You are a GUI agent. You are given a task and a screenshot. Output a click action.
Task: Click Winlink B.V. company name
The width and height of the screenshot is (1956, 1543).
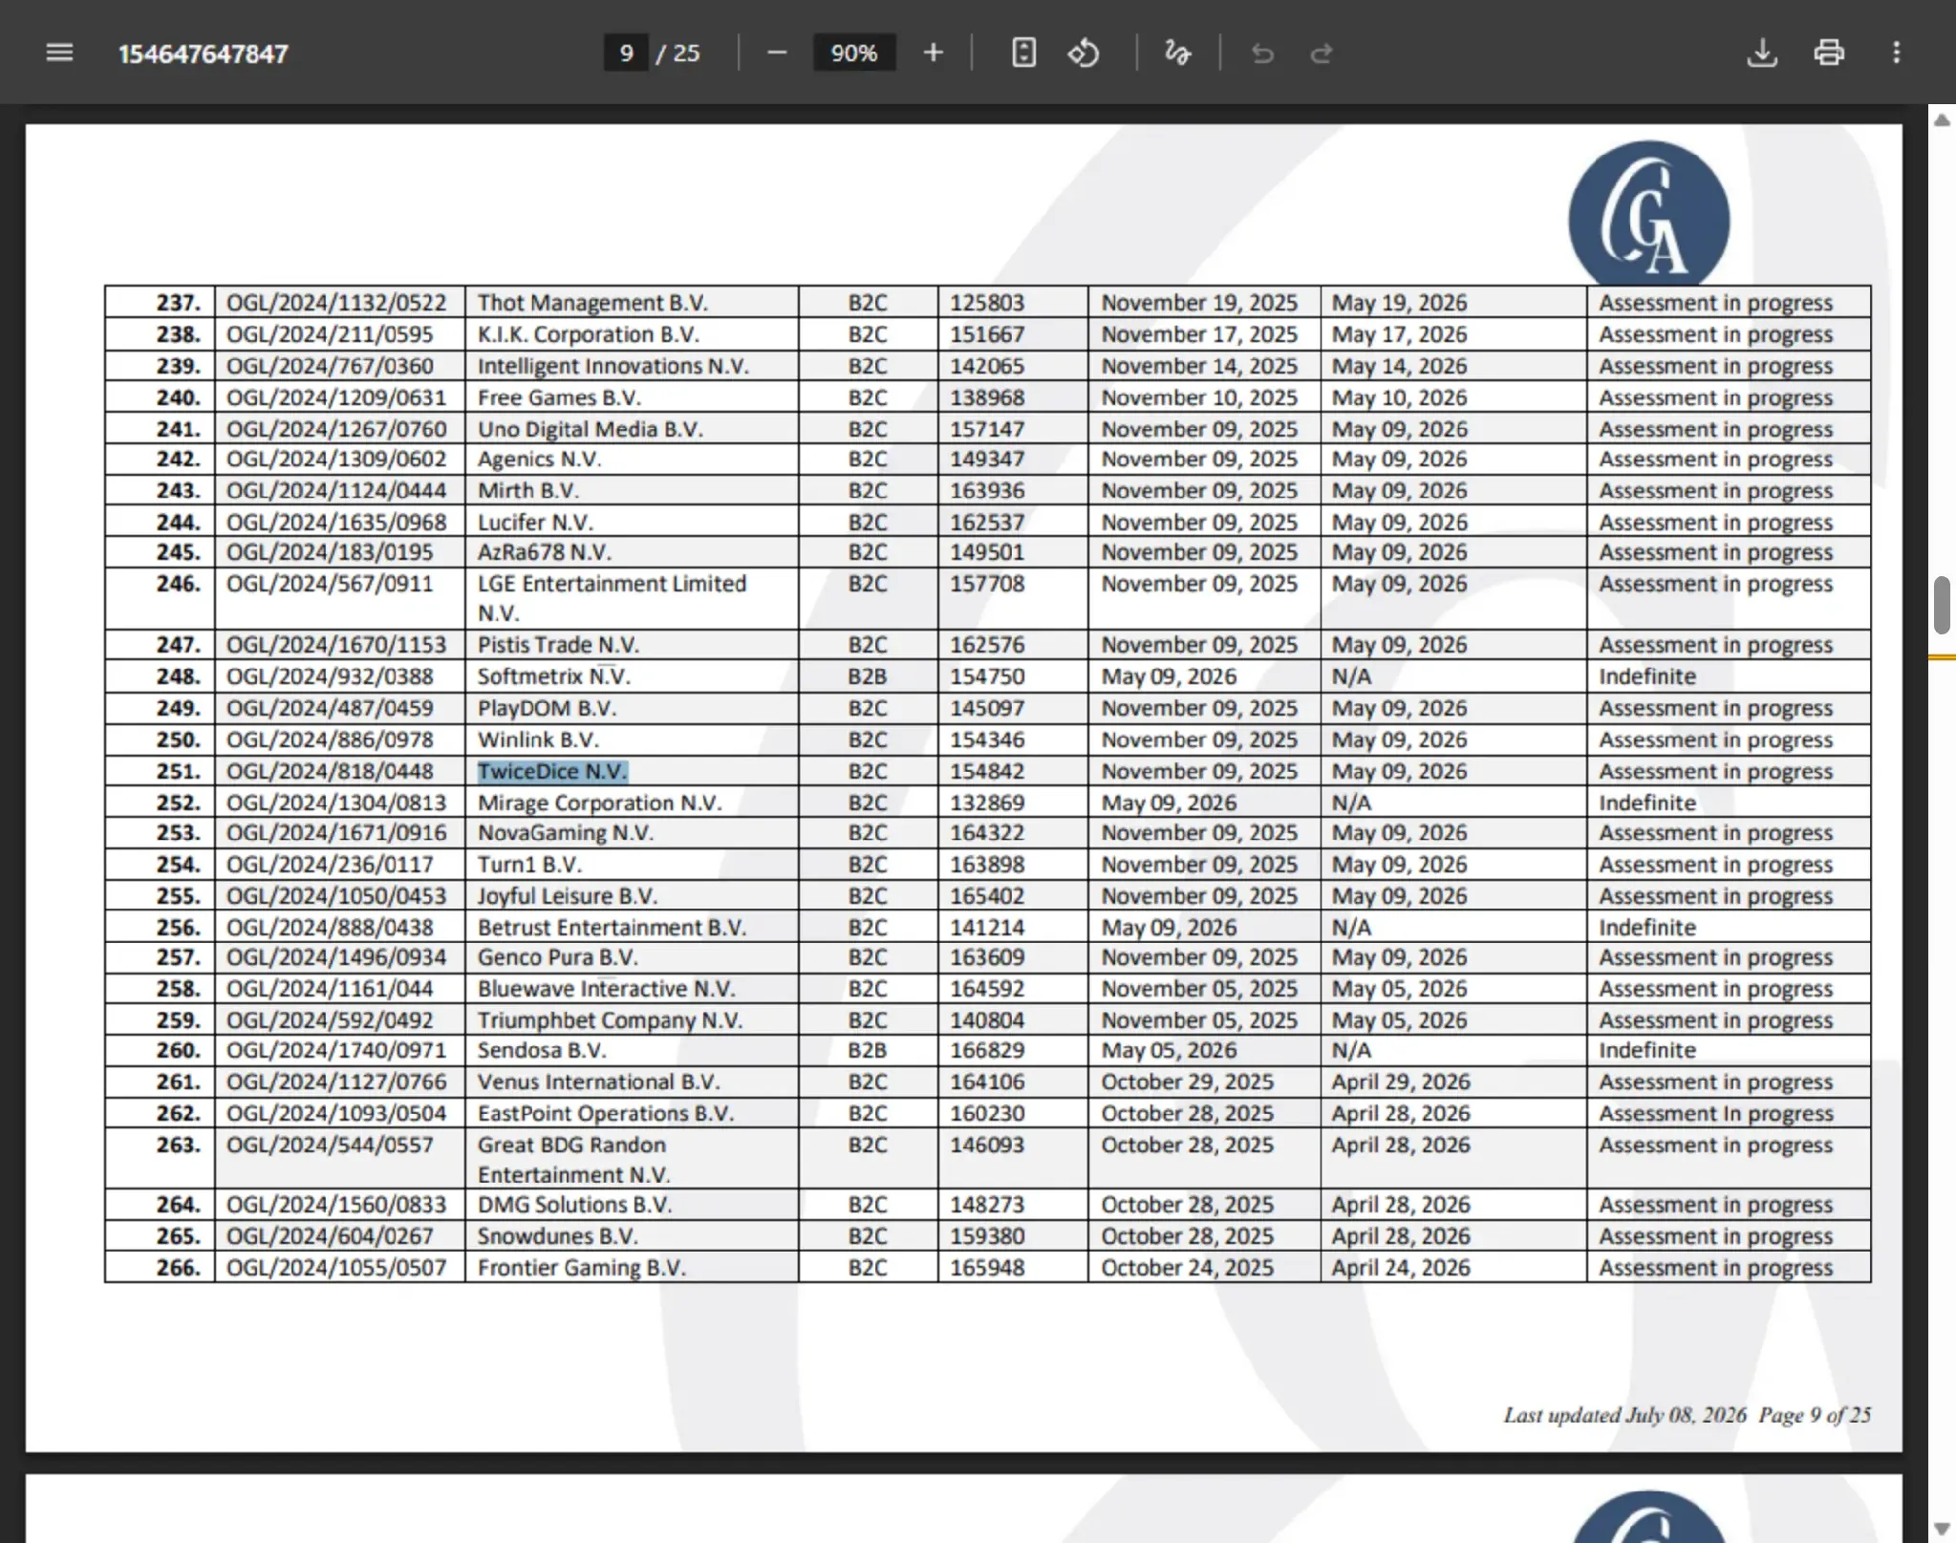538,739
